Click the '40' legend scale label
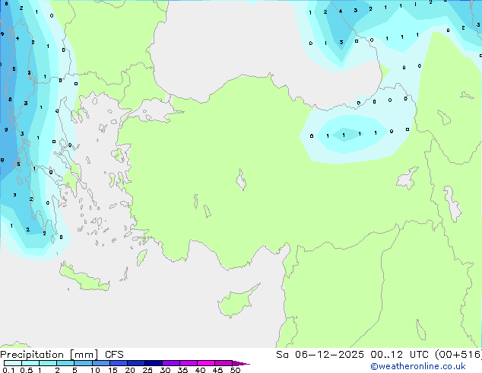The width and height of the screenshot is (482, 373). pos(200,370)
